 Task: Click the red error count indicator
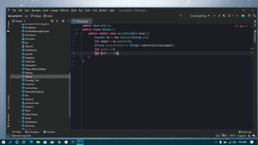point(237,26)
